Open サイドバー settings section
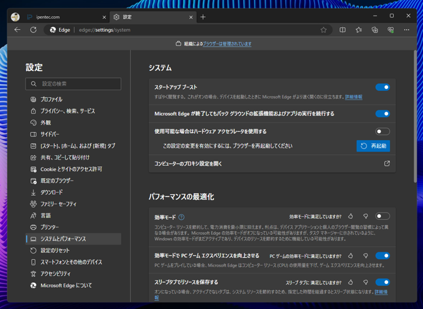423x309 pixels. [73, 134]
